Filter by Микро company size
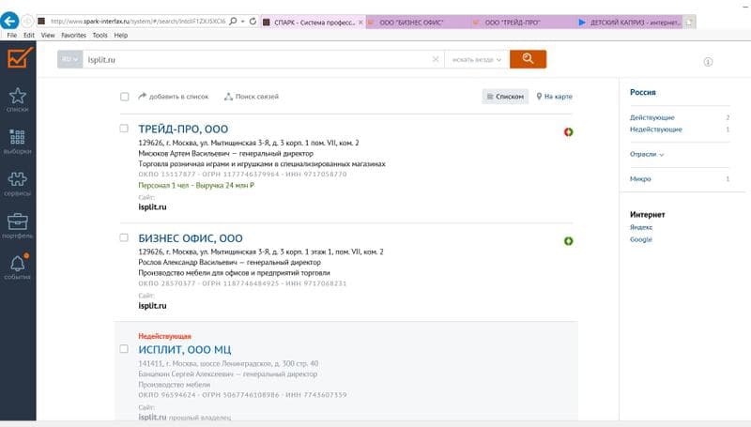751x427 pixels. pos(640,178)
